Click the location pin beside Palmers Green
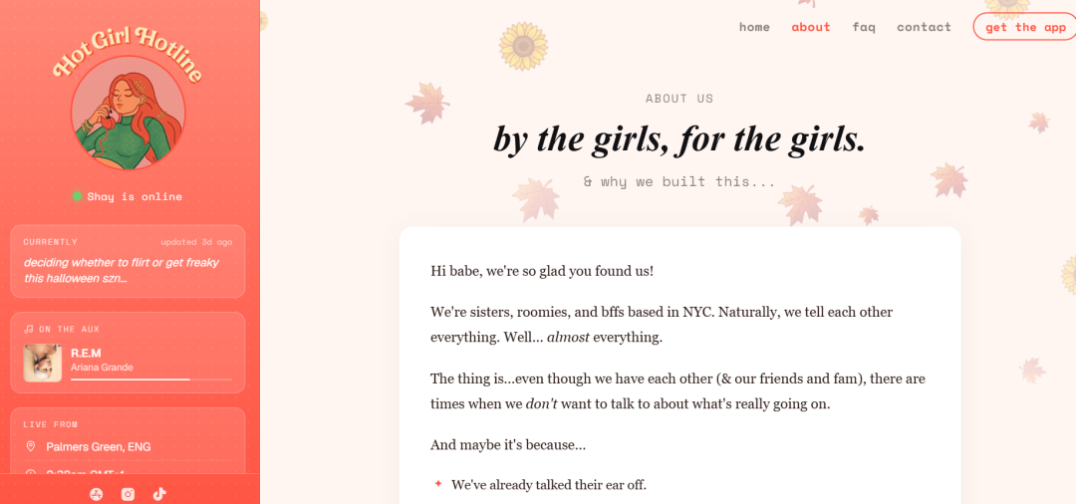Viewport: 1076px width, 504px height. (30, 446)
